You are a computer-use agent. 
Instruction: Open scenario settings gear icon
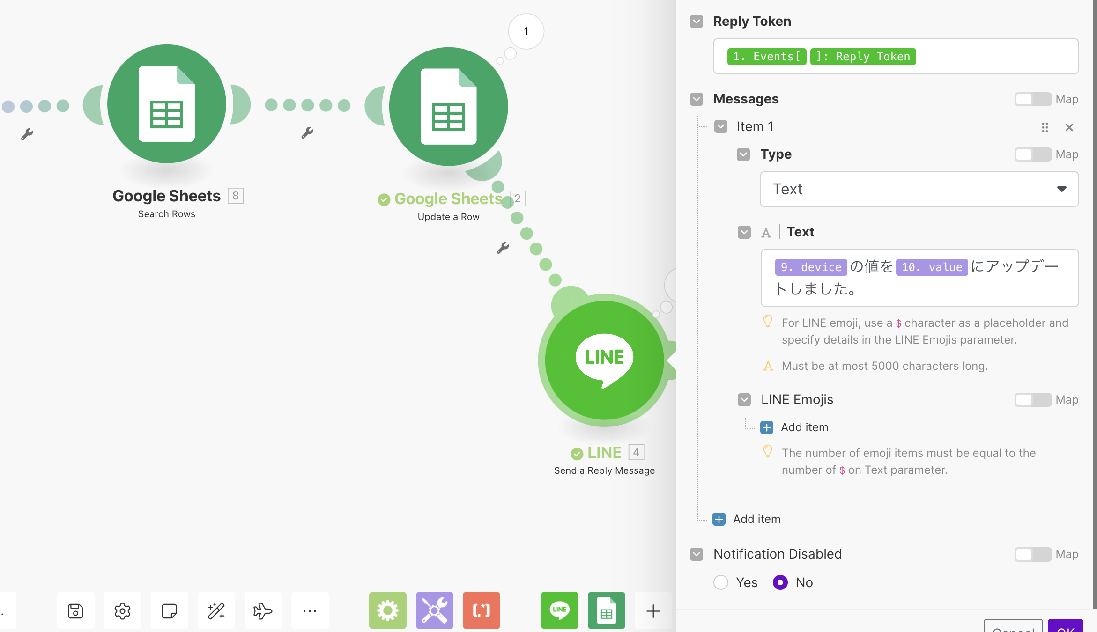[122, 610]
